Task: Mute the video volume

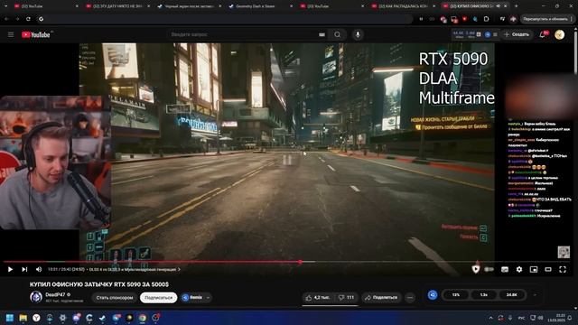Action: [39, 269]
